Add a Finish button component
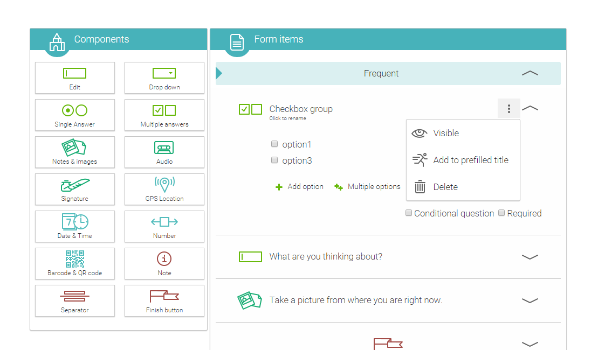The width and height of the screenshot is (598, 350). click(x=164, y=300)
